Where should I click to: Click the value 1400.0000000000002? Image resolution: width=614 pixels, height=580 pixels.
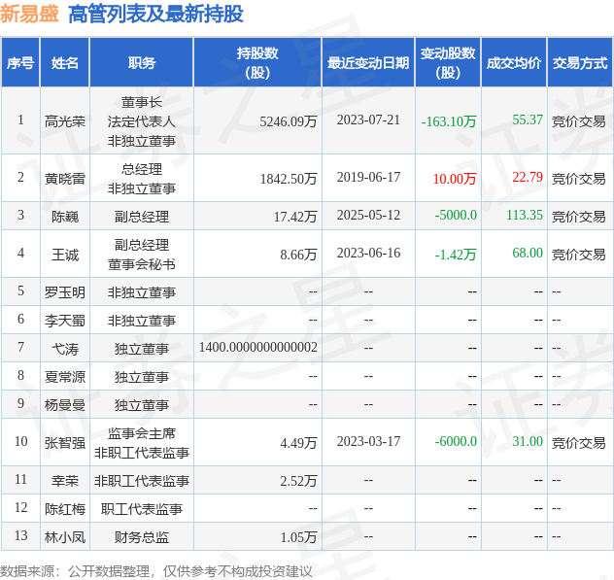click(x=258, y=347)
